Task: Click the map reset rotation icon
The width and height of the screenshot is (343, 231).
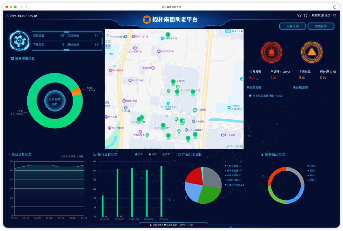Action: (x=107, y=35)
